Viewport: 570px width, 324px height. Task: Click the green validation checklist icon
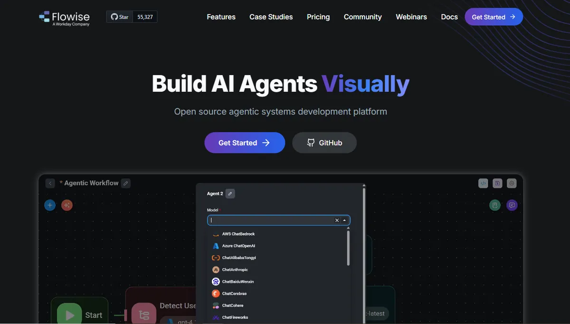click(495, 205)
